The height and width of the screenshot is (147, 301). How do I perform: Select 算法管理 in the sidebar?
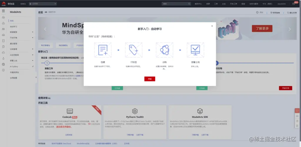pos(14,43)
